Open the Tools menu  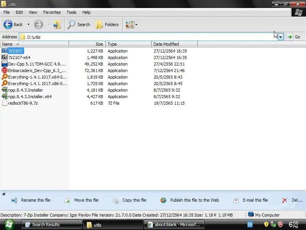[72, 12]
